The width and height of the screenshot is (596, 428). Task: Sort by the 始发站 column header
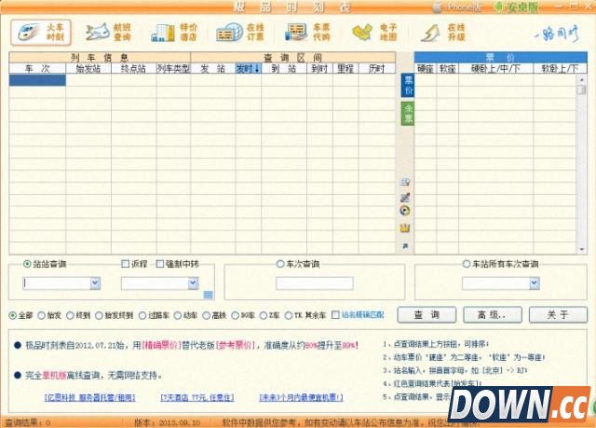[88, 68]
